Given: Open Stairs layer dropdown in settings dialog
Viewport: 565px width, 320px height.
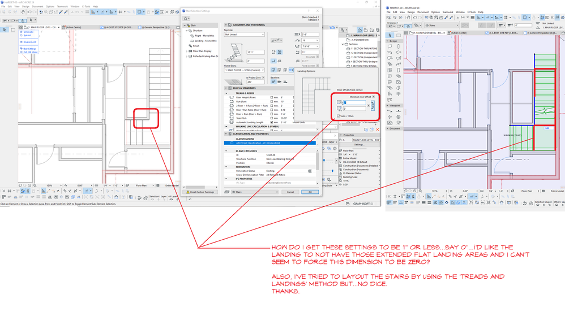Looking at the screenshot, I should click(254, 192).
